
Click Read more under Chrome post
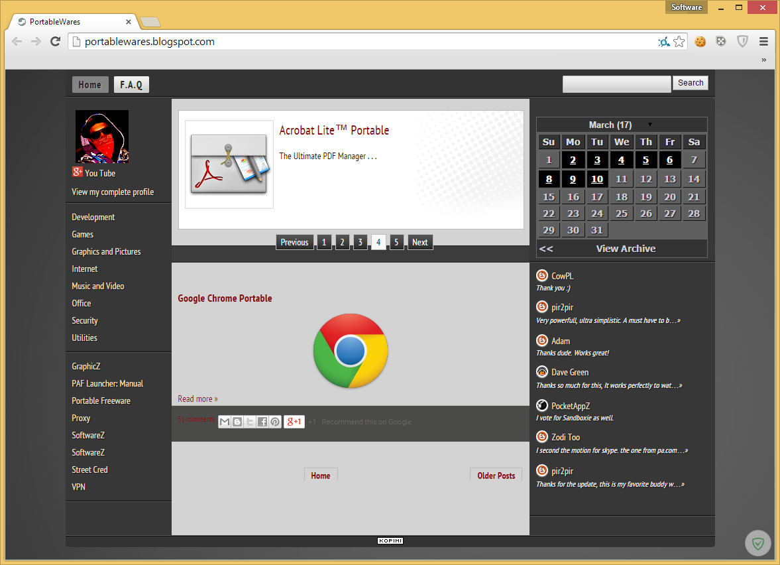[x=197, y=399]
